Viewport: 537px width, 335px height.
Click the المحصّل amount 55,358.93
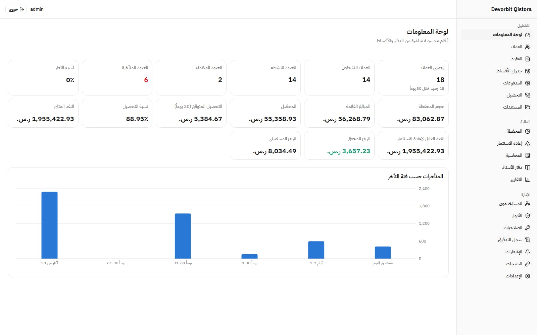[273, 119]
